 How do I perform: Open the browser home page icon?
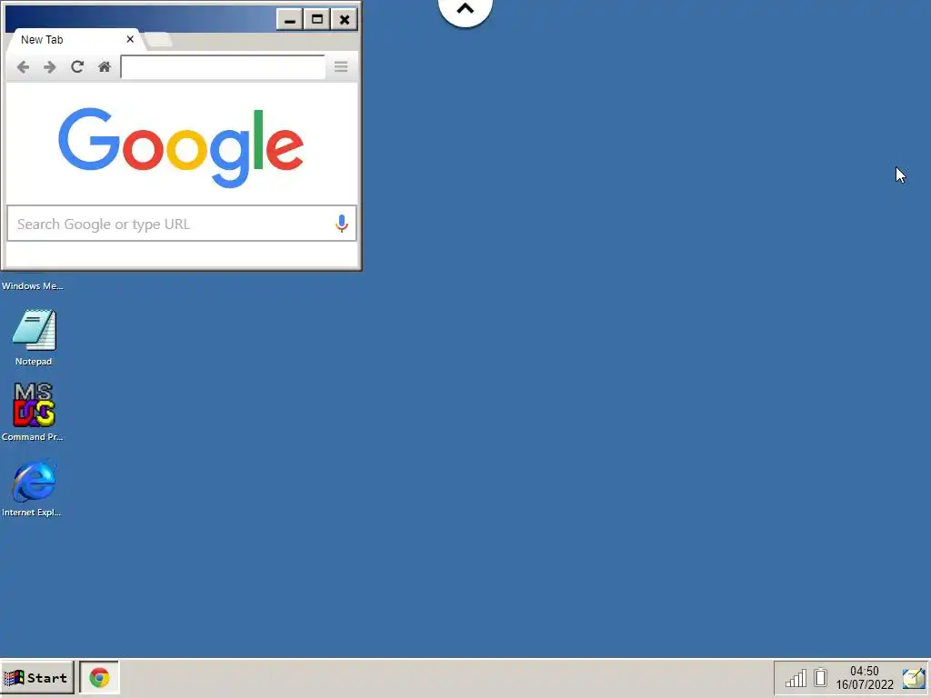point(105,66)
